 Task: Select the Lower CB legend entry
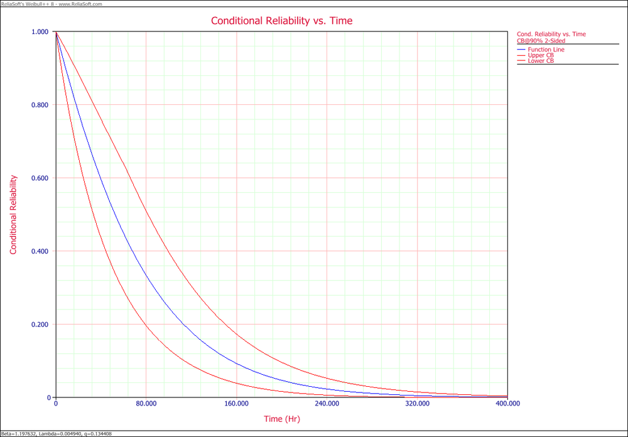(x=541, y=61)
